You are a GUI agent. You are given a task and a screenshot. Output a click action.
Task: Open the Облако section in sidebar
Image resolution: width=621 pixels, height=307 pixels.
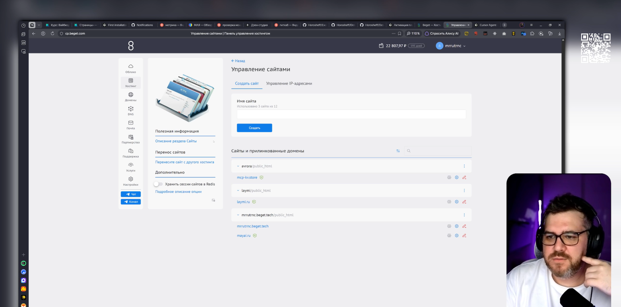click(x=131, y=69)
